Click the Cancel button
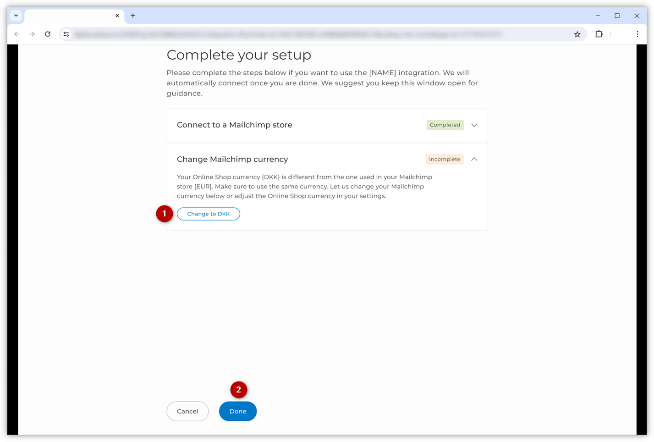The width and height of the screenshot is (654, 442). [x=187, y=411]
